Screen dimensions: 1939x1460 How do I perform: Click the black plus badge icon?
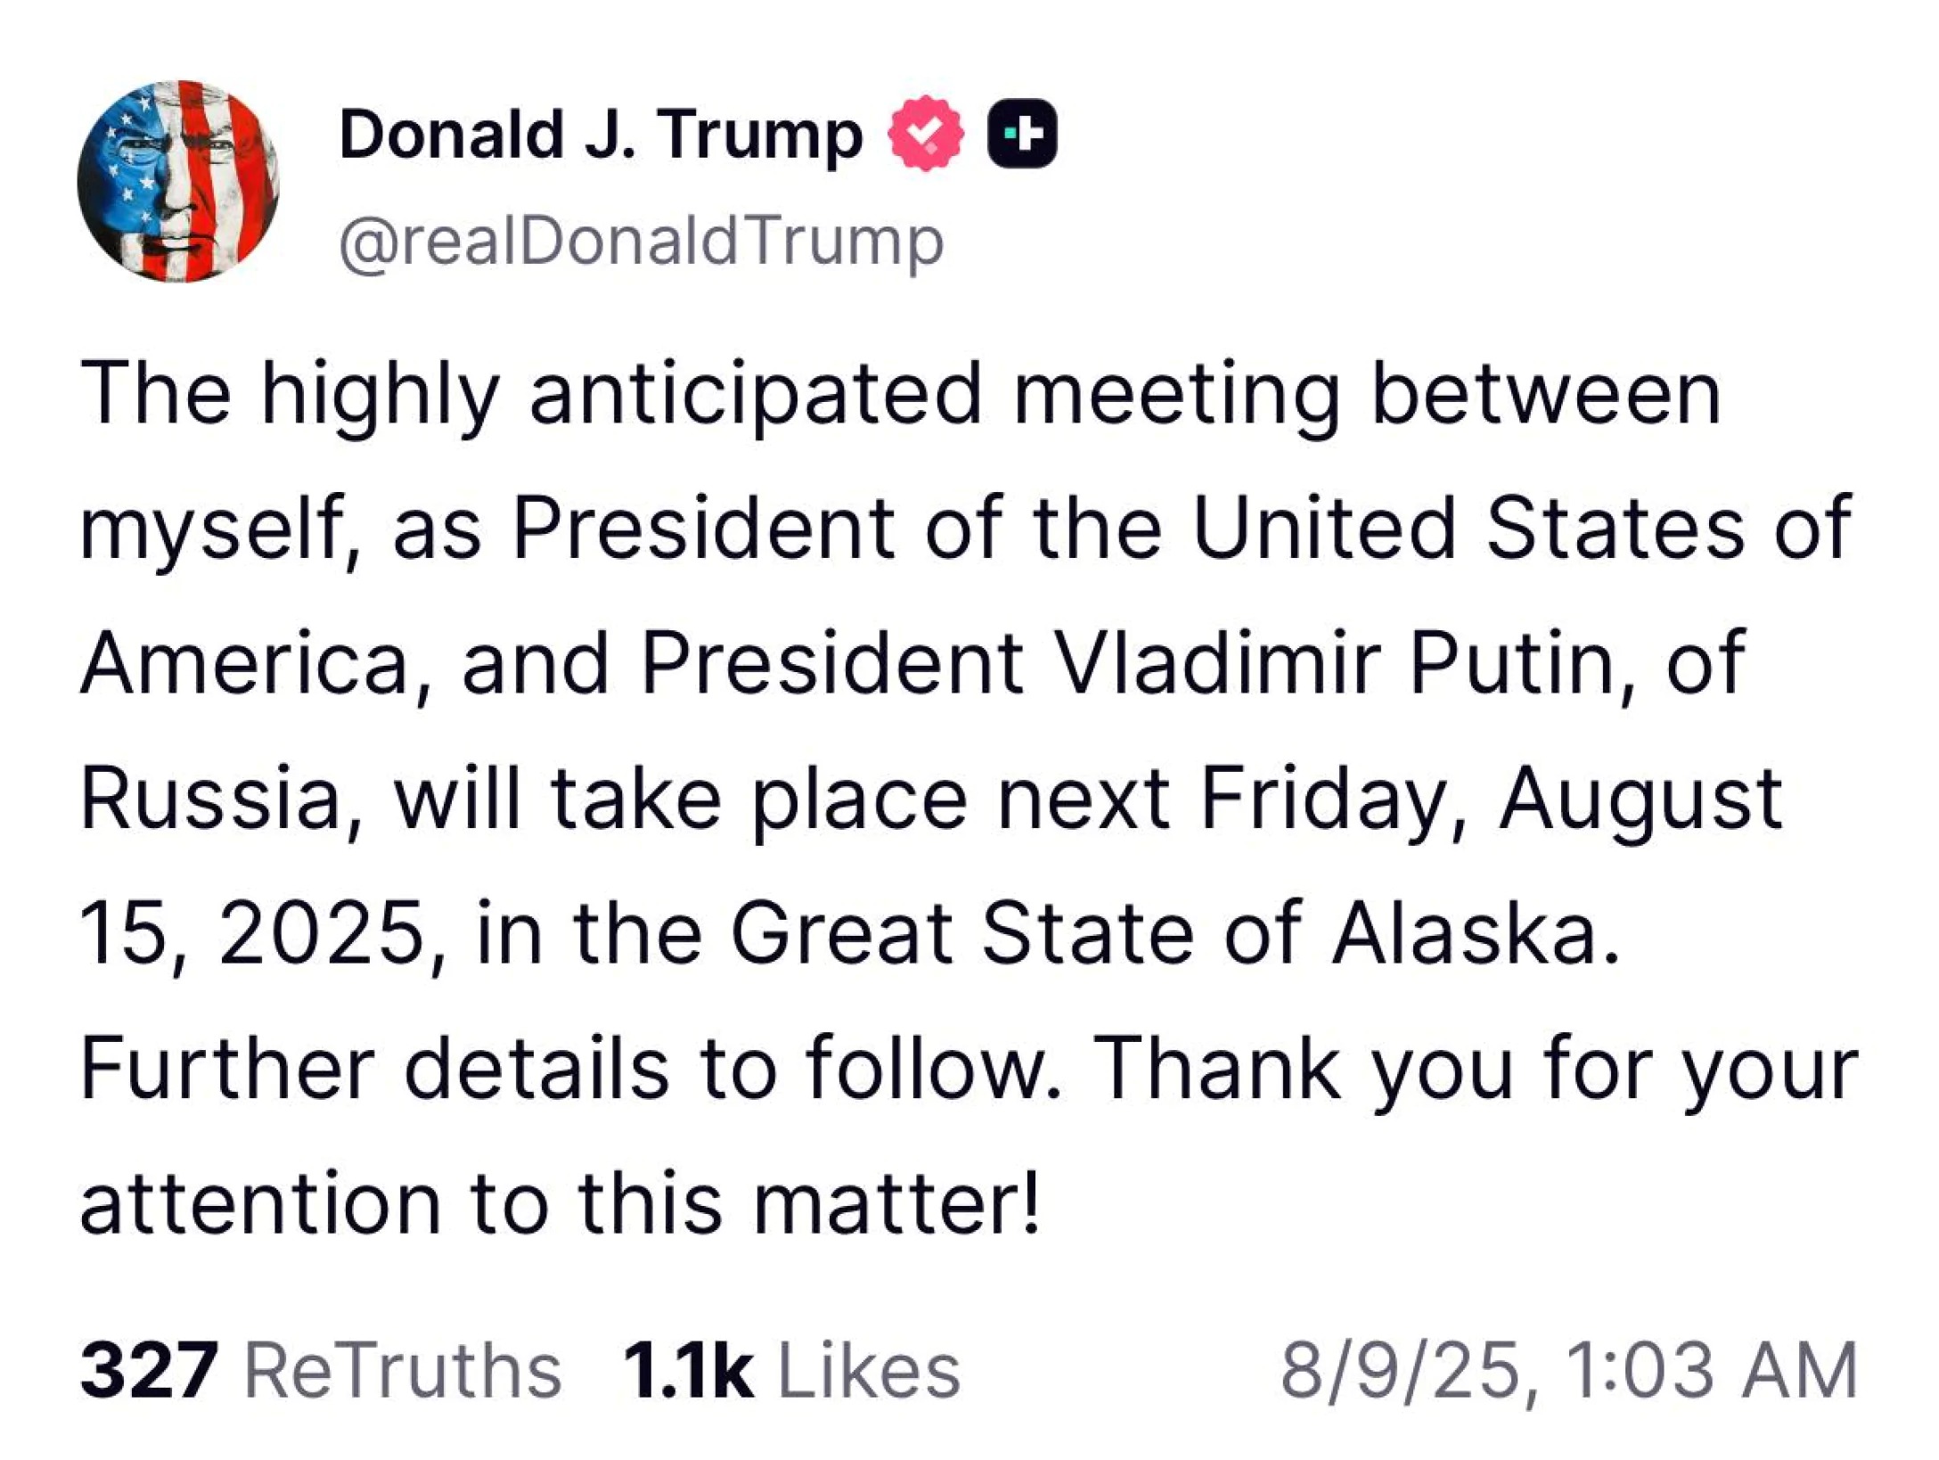click(x=1022, y=135)
